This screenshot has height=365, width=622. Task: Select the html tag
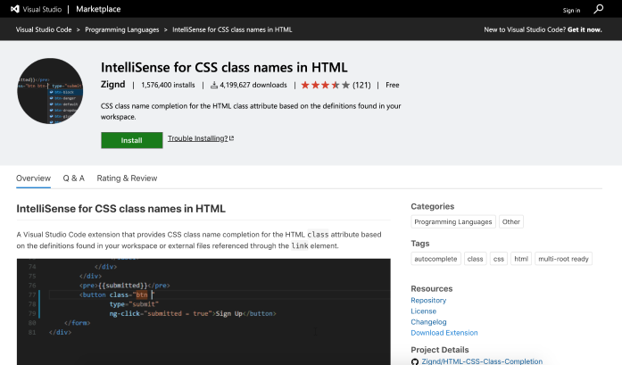pos(521,259)
